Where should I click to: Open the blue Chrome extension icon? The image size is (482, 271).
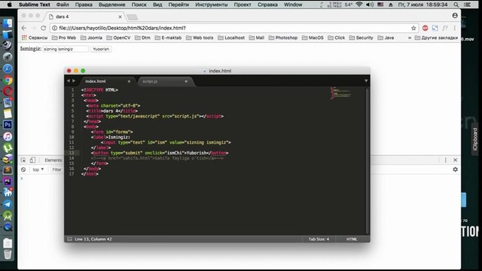435,28
